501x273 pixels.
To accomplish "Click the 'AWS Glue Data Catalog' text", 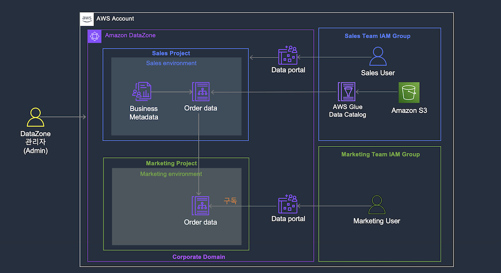I will (348, 111).
